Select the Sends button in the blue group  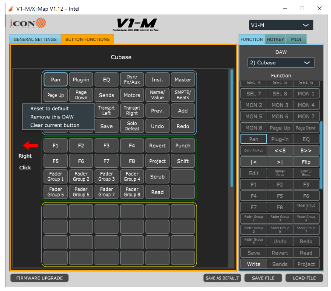[106, 95]
